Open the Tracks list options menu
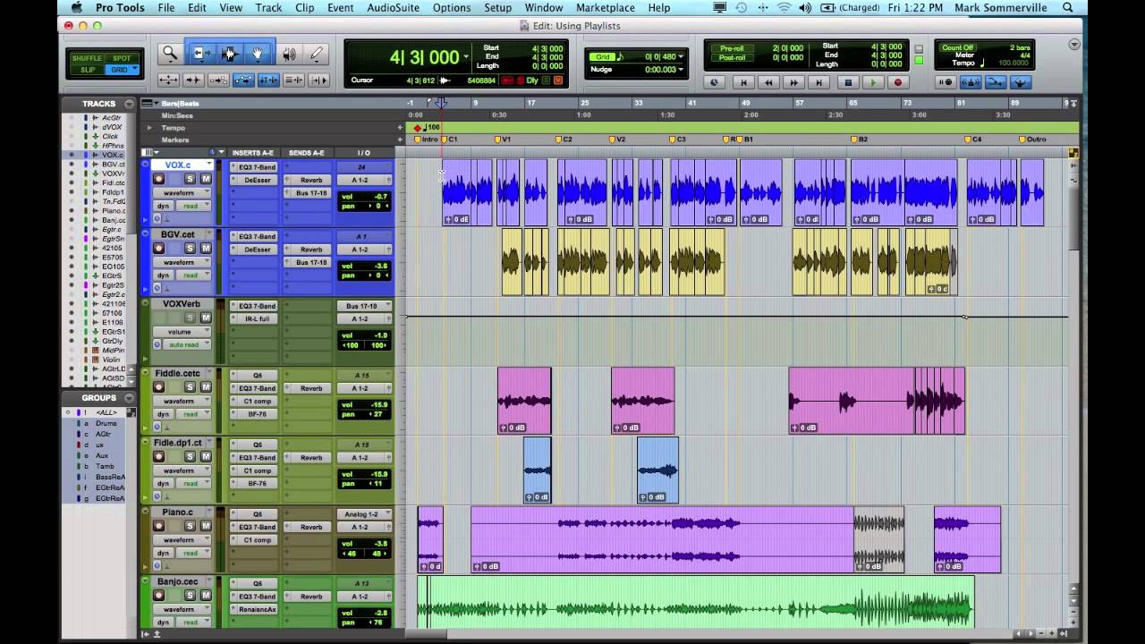1145x644 pixels. click(x=130, y=104)
